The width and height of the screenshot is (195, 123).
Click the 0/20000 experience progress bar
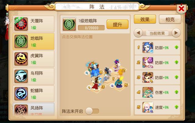[x=91, y=28]
